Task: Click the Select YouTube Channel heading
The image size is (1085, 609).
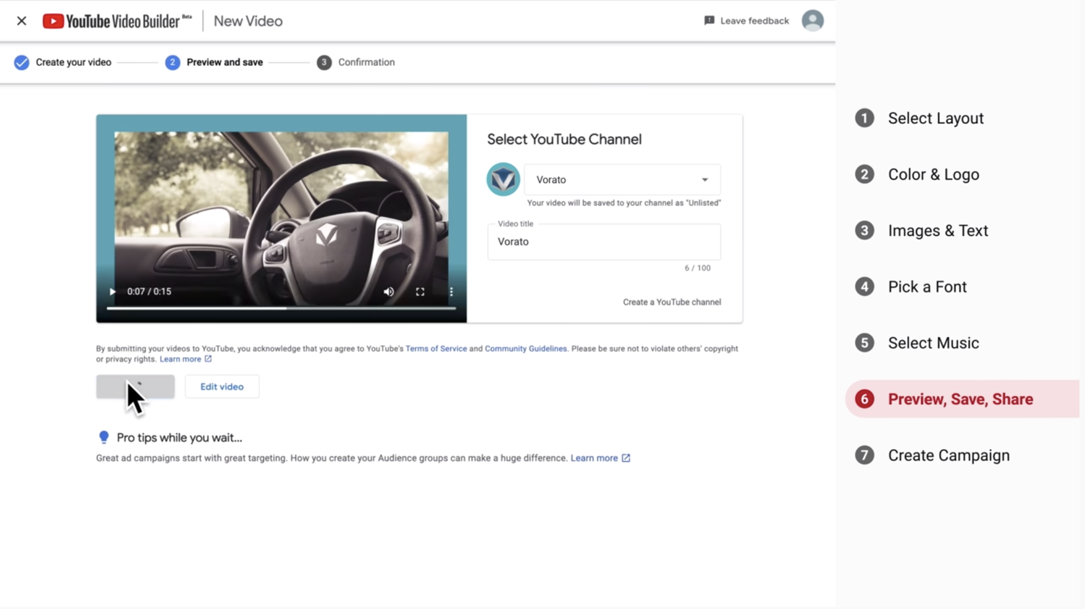Action: (564, 139)
